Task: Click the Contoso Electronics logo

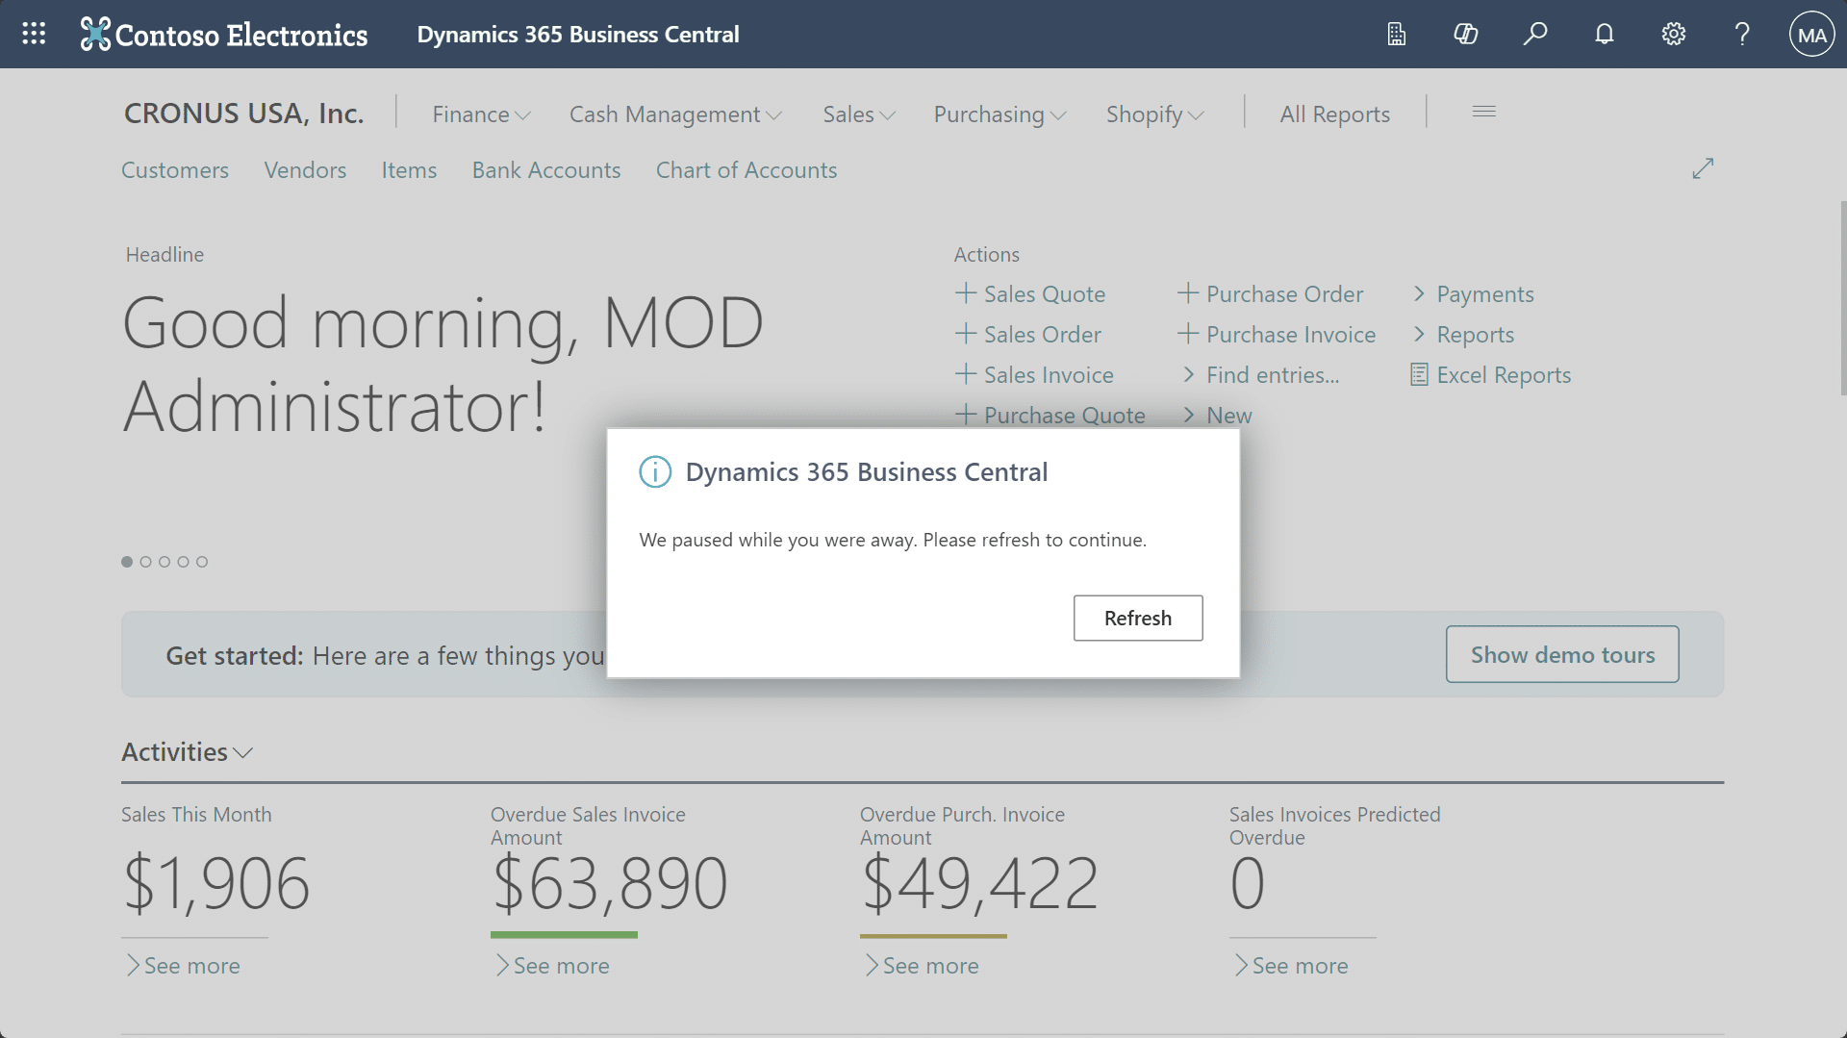Action: point(224,35)
